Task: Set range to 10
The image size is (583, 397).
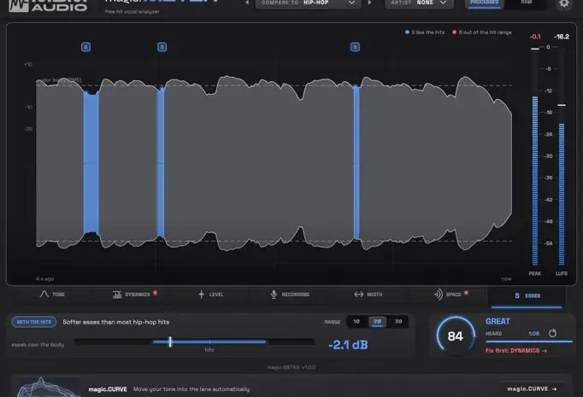Action: 356,321
